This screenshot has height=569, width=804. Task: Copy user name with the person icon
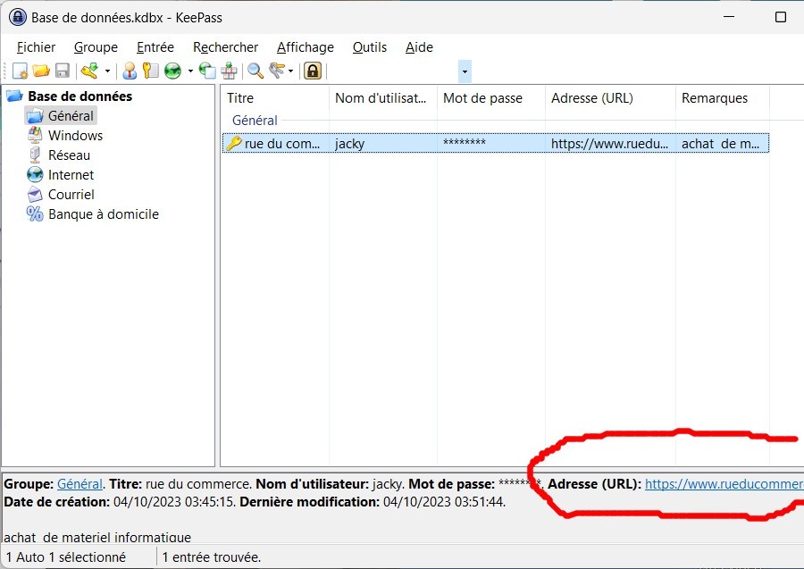coord(130,71)
